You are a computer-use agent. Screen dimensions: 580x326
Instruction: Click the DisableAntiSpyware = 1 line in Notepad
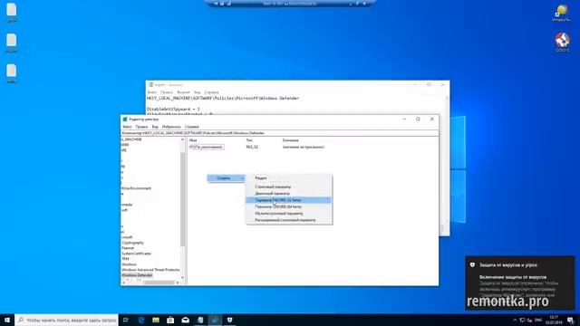point(173,110)
